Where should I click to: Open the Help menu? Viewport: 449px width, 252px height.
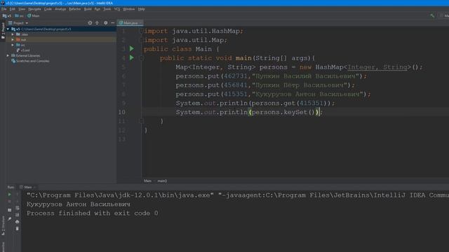click(x=142, y=9)
